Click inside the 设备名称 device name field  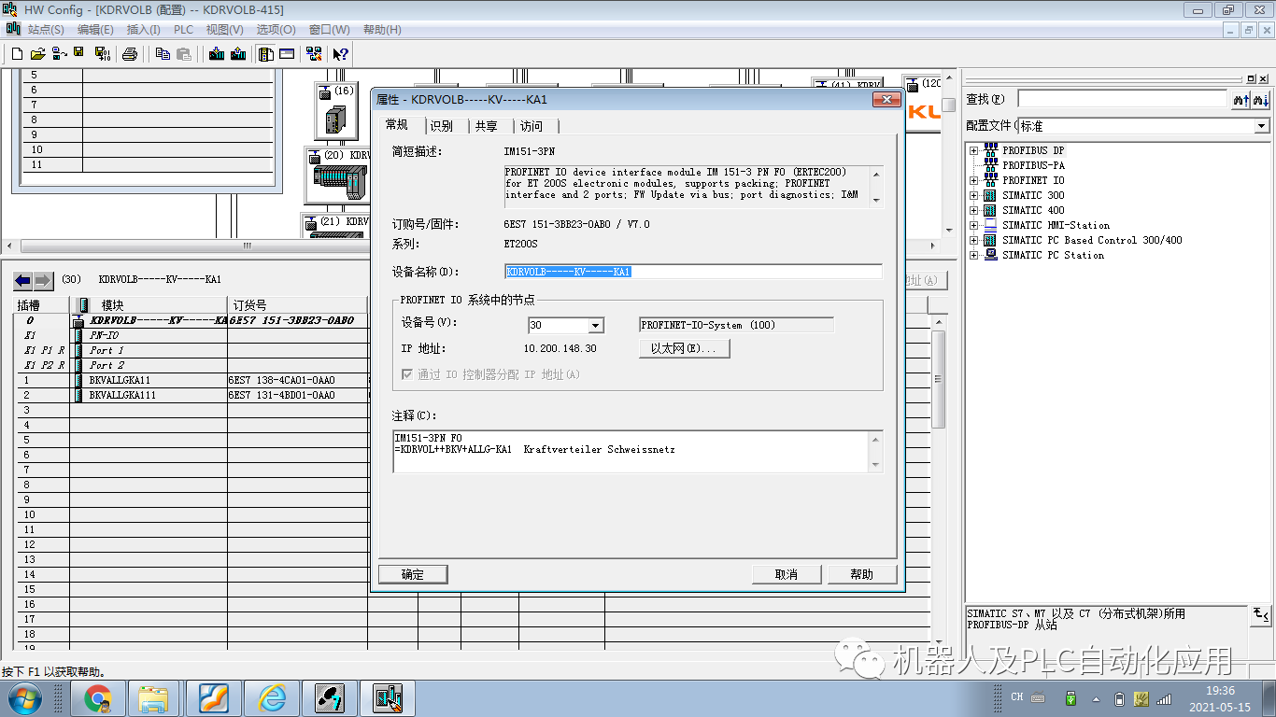click(691, 272)
